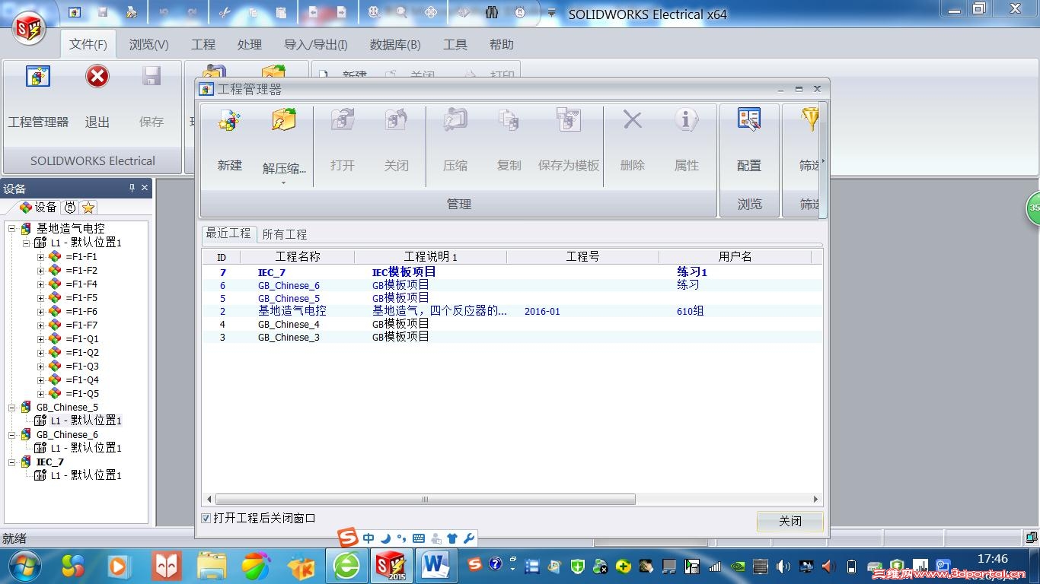
Task: Select the 设备 tab in side panel
Action: (x=37, y=208)
